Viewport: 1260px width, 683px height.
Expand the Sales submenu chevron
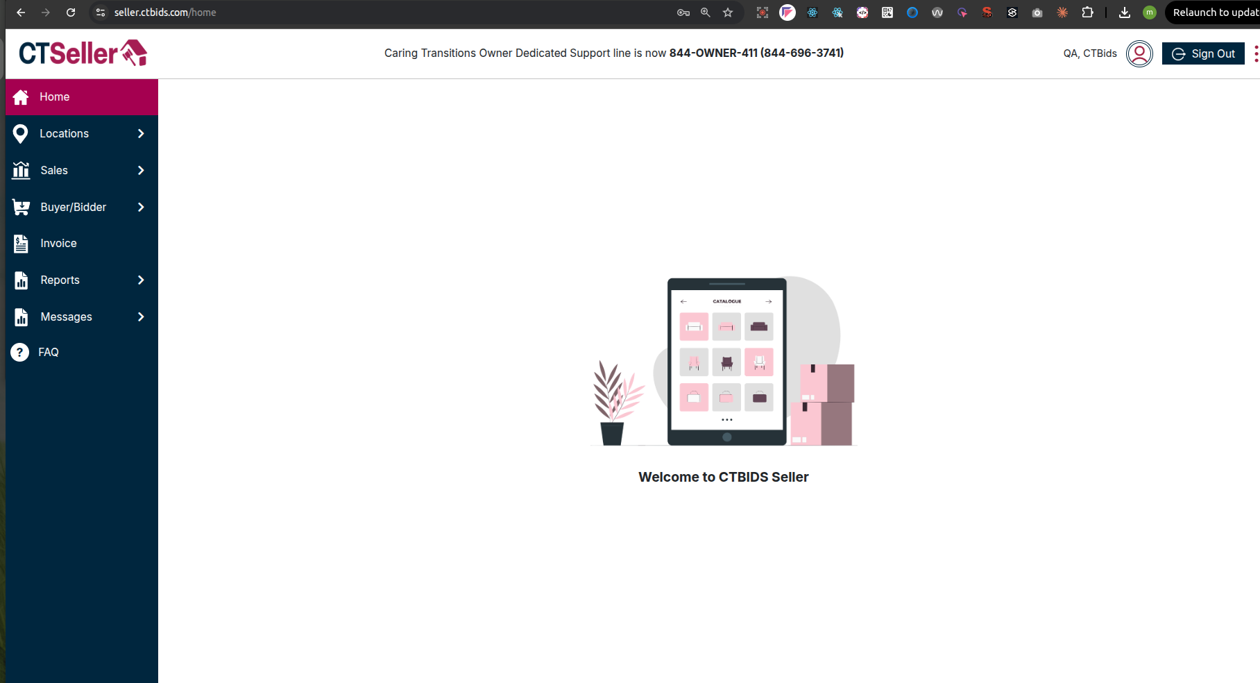click(x=141, y=170)
